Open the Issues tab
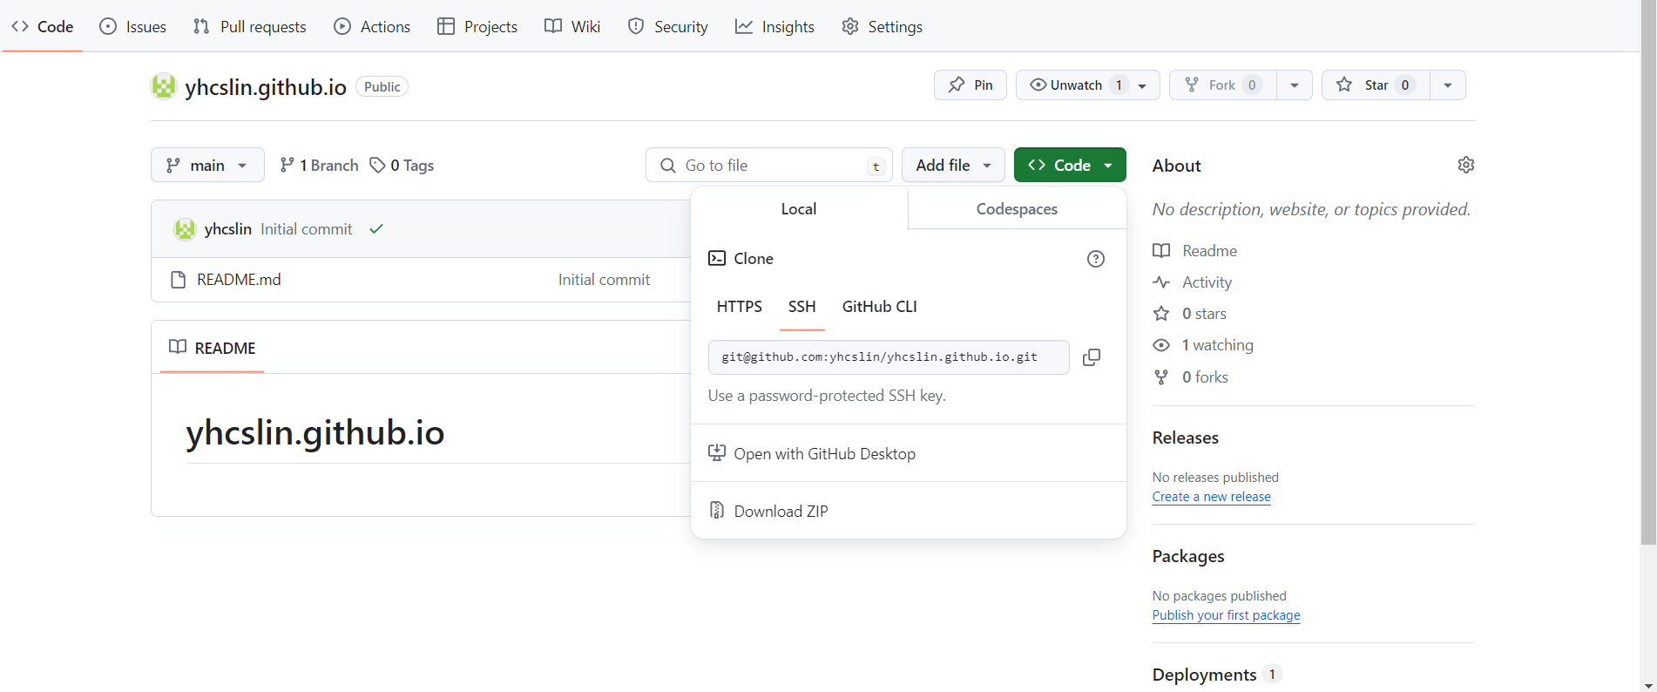This screenshot has width=1657, height=692. click(133, 26)
